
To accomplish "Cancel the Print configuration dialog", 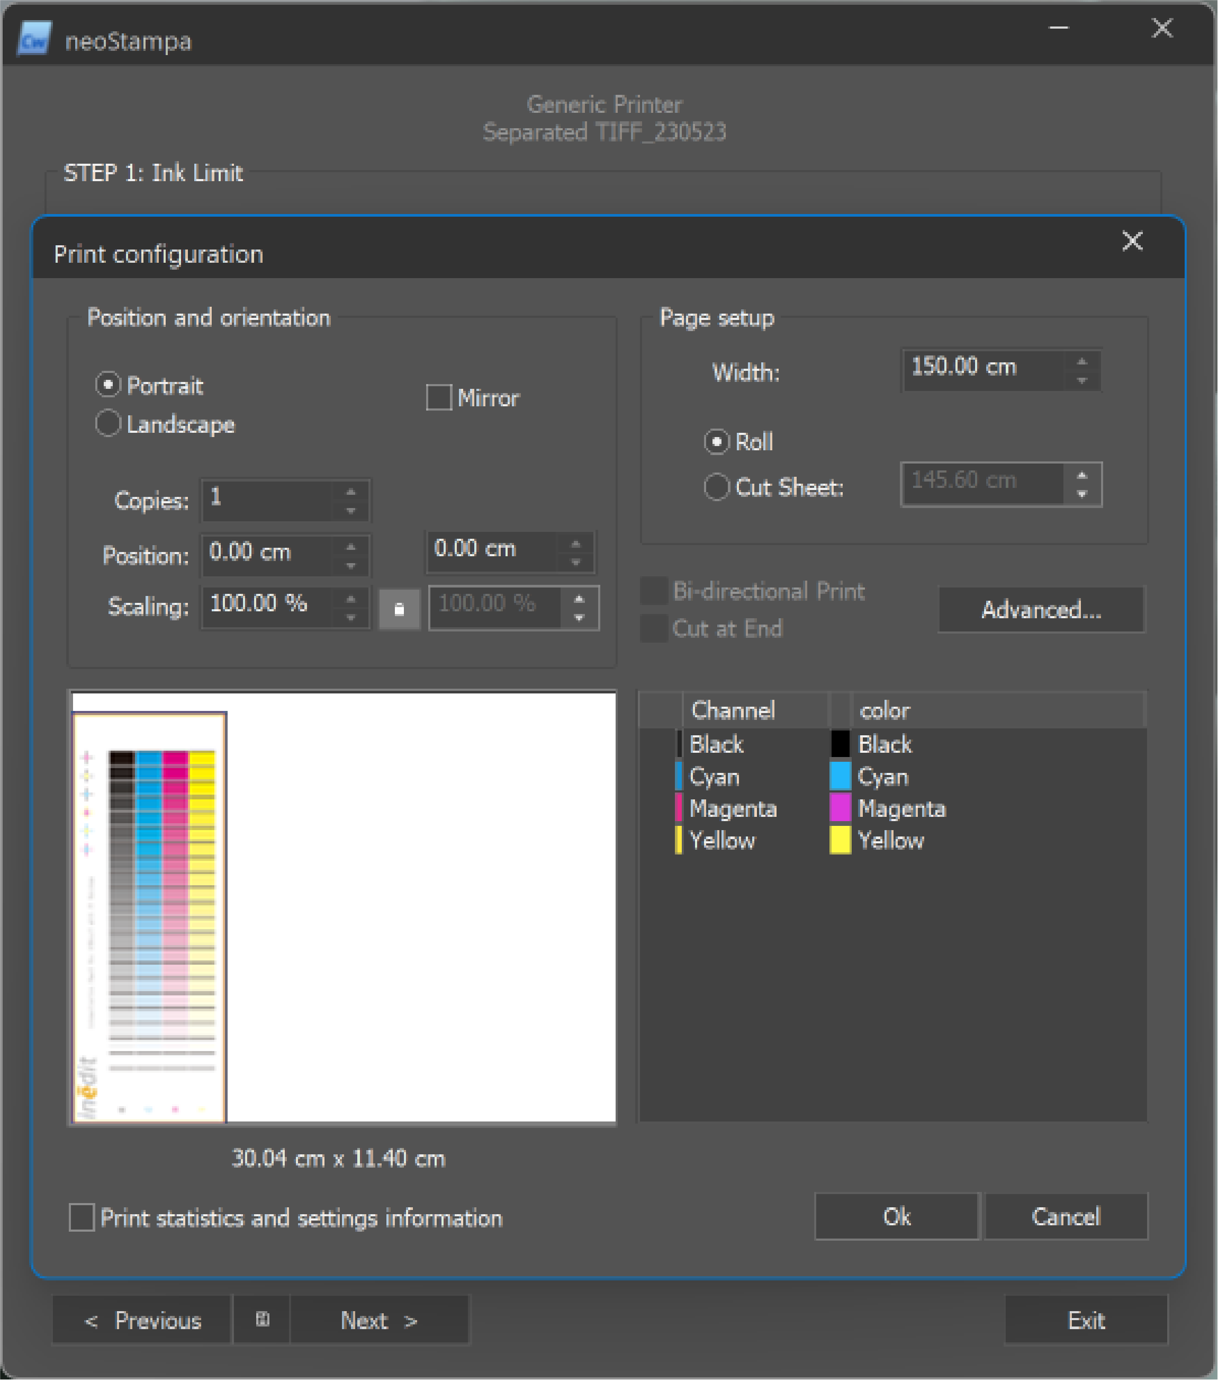I will tap(1066, 1217).
